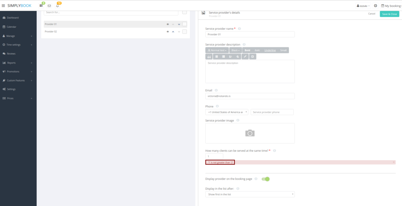Click the Save & Close button
Viewport: 402px width, 206px height.
[389, 14]
